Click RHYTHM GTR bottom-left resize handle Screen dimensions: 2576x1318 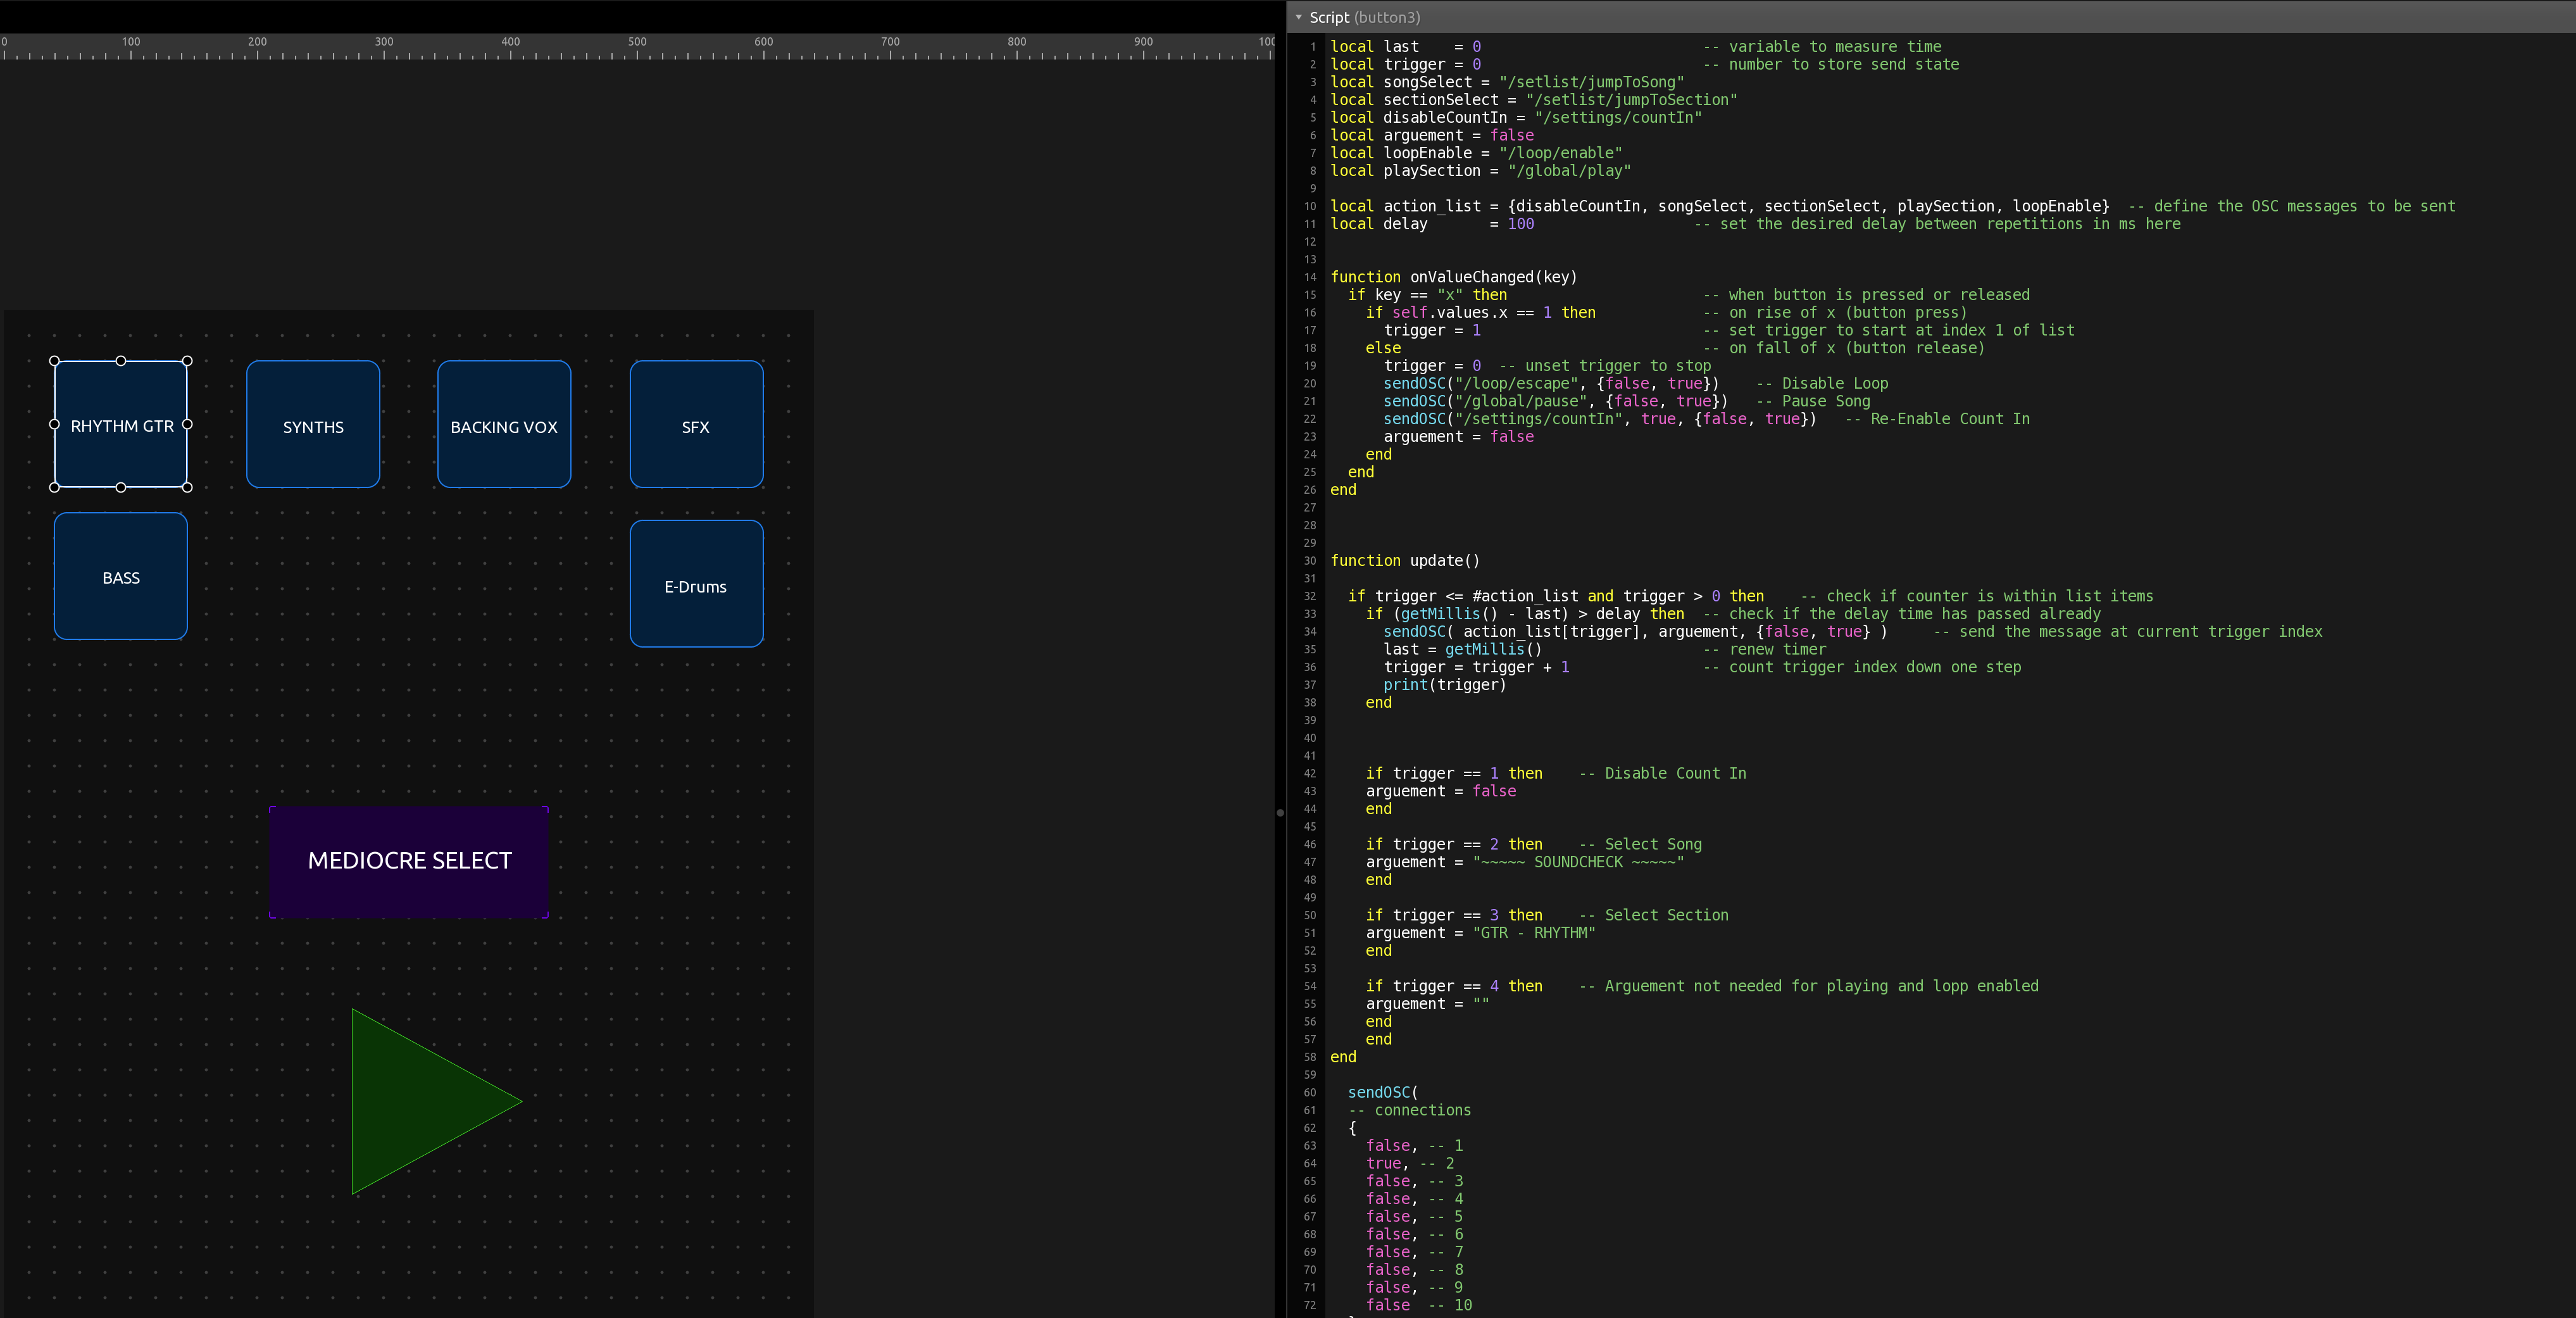coord(55,487)
